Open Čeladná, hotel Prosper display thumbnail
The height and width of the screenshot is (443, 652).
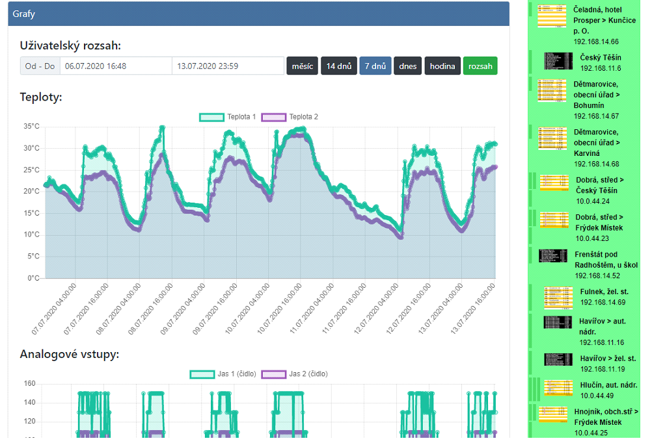pyautogui.click(x=552, y=16)
